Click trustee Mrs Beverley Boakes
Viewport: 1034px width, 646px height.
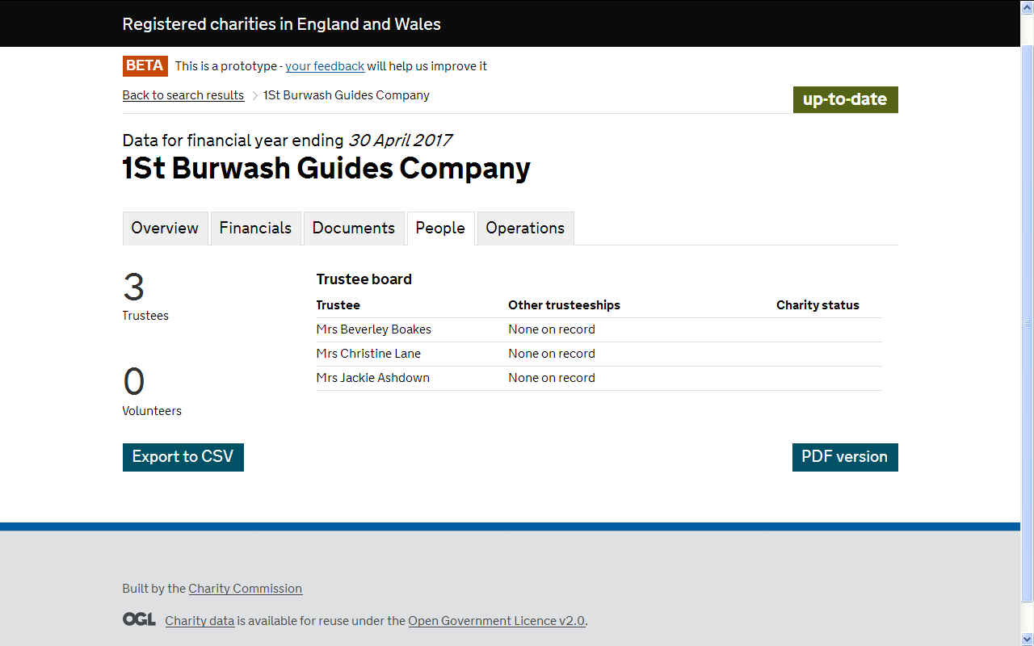(374, 329)
